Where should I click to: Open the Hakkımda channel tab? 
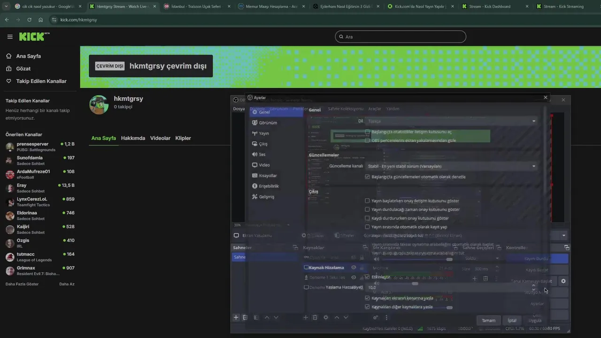pyautogui.click(x=133, y=138)
